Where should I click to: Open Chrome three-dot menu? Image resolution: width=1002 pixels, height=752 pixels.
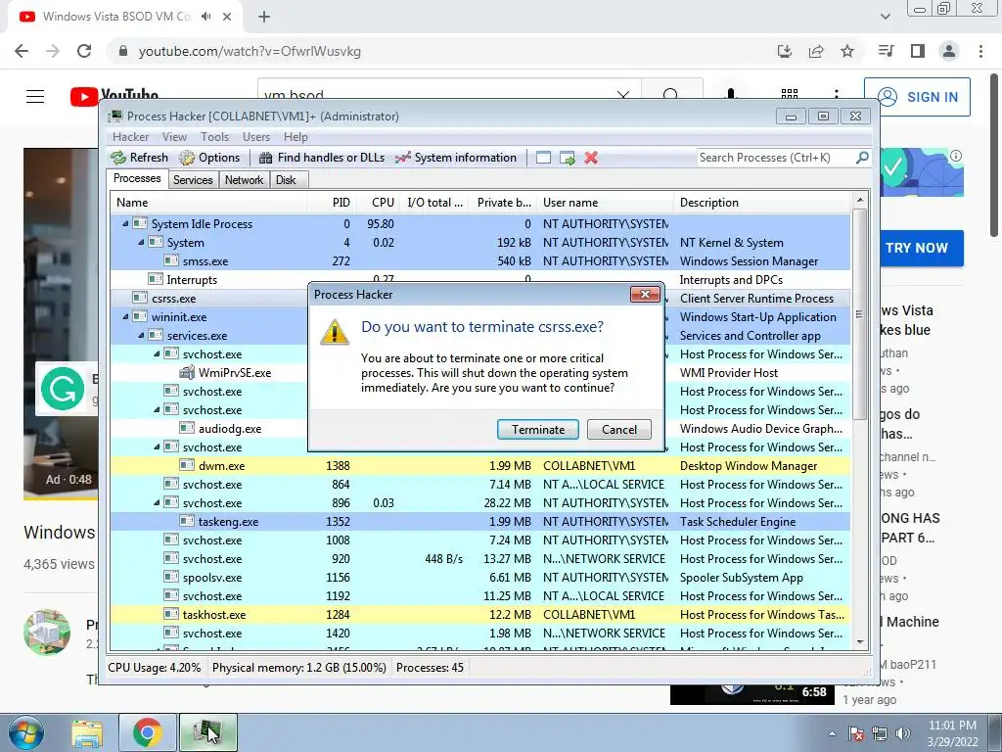(980, 51)
